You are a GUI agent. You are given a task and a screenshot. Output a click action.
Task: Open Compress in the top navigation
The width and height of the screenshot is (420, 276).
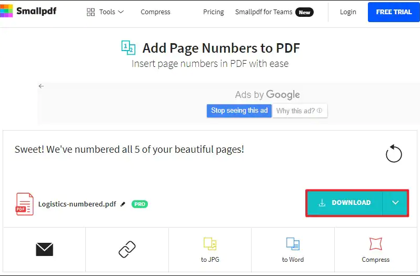click(155, 12)
